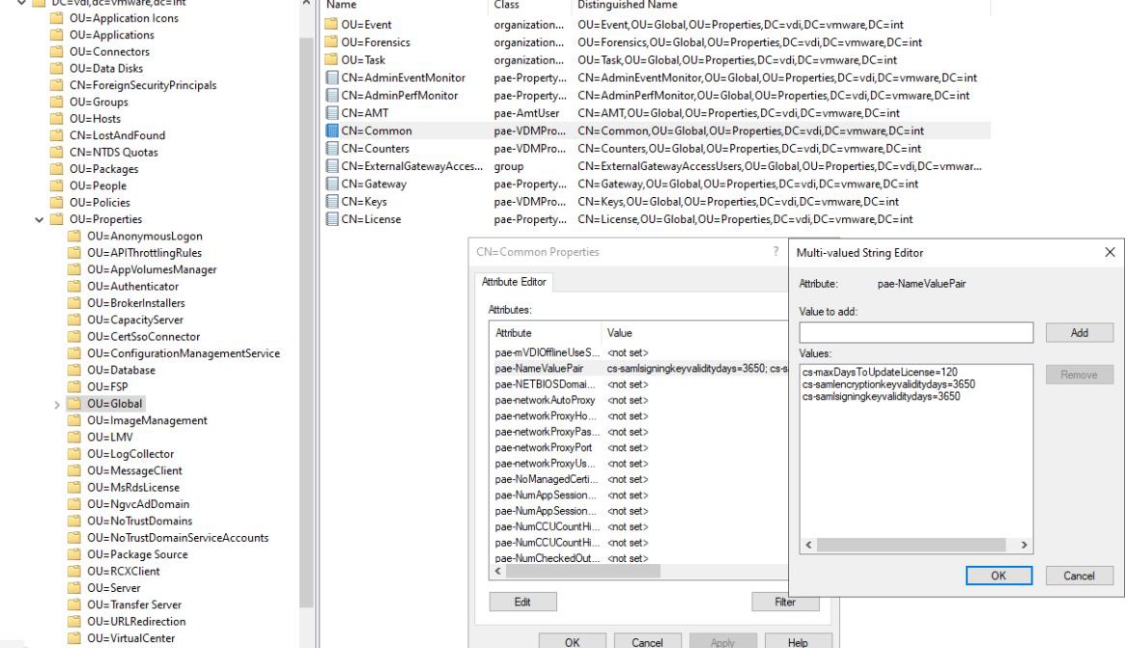Expand the OU=Global tree node
The height and width of the screenshot is (648, 1126).
tap(57, 404)
